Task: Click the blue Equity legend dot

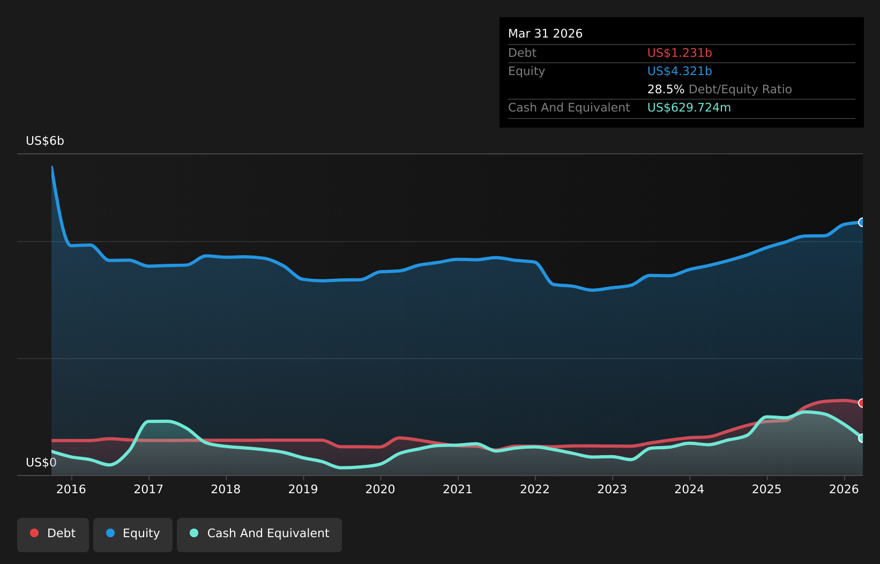Action: point(110,533)
